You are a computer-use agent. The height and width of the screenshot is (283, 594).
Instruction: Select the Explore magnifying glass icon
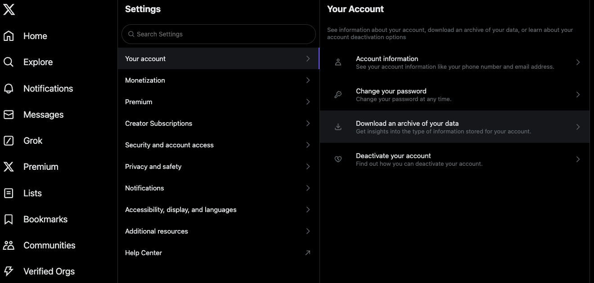click(x=9, y=62)
